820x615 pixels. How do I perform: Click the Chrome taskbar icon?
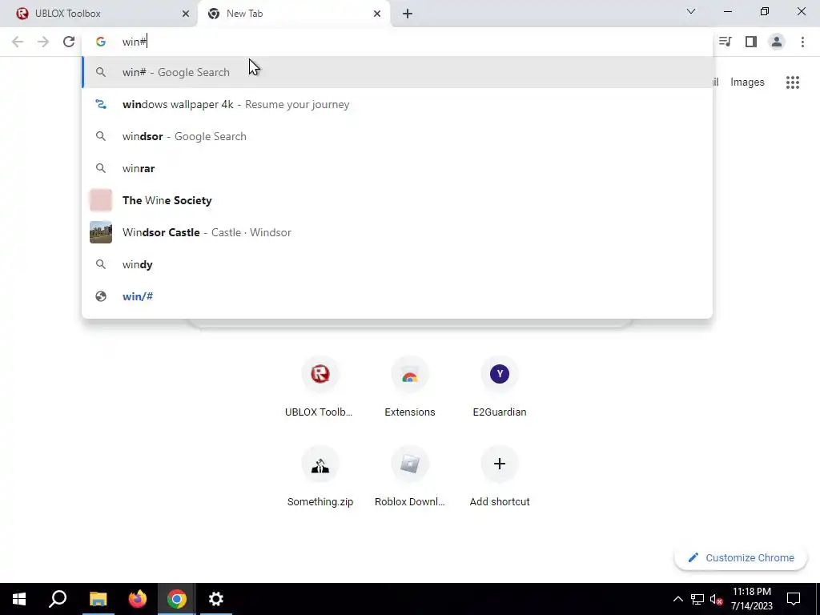point(177,599)
